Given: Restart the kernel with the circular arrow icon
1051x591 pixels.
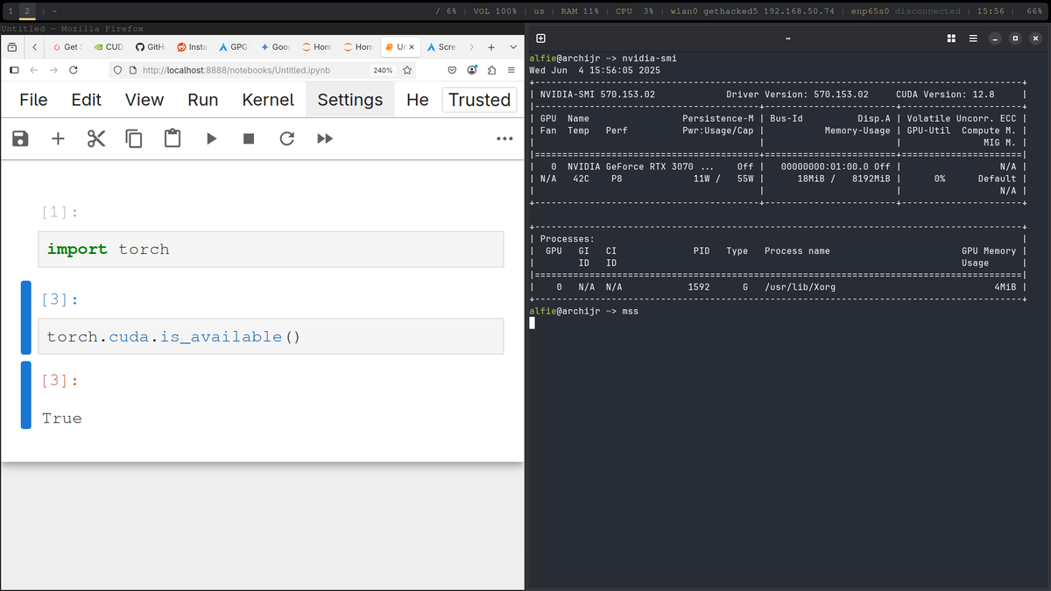Looking at the screenshot, I should pos(286,138).
